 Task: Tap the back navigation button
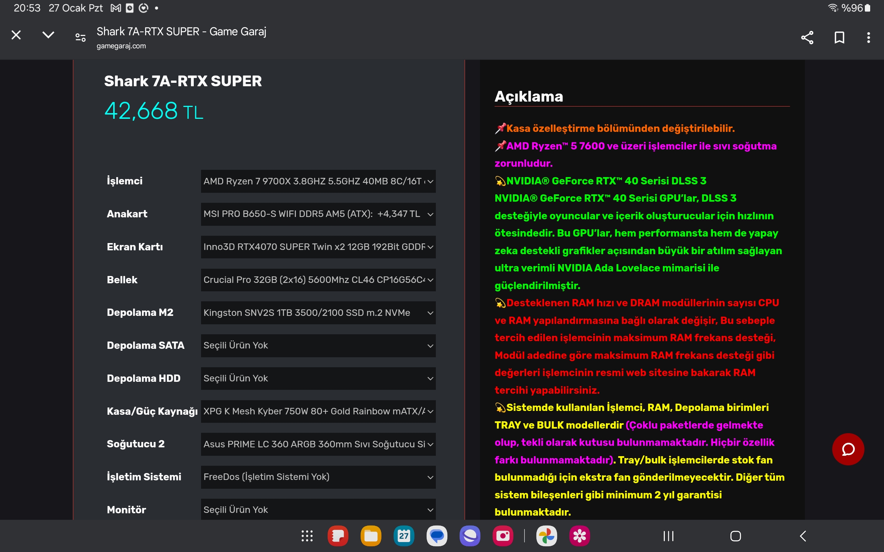803,536
